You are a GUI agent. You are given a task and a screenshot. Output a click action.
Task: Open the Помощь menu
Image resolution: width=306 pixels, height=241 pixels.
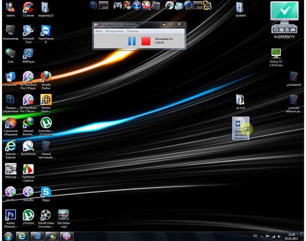(x=133, y=31)
